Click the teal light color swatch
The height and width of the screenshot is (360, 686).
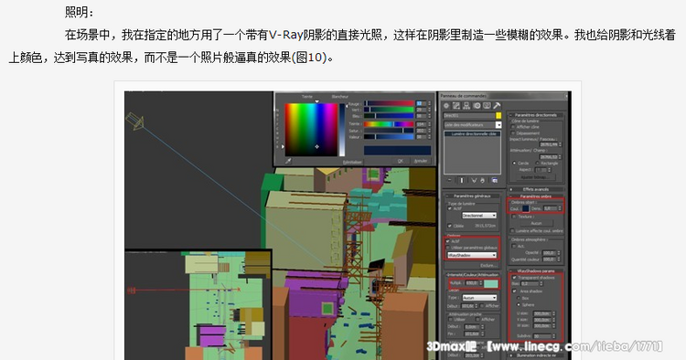491,283
